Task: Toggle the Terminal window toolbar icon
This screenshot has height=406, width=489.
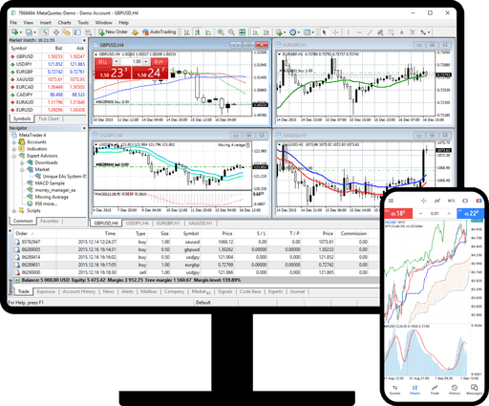Action: 77,32
